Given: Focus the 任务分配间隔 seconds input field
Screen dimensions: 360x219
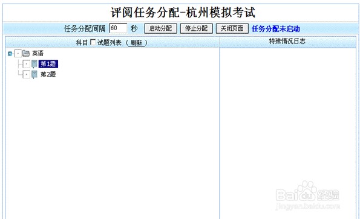Looking at the screenshot, I should pyautogui.click(x=118, y=28).
